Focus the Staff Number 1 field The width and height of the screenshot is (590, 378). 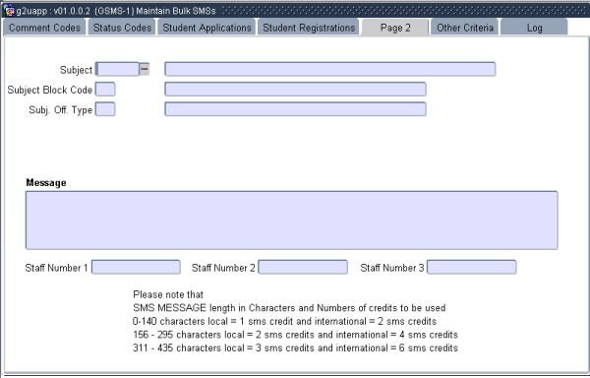coord(136,268)
